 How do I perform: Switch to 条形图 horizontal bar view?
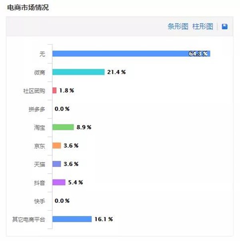(x=178, y=26)
